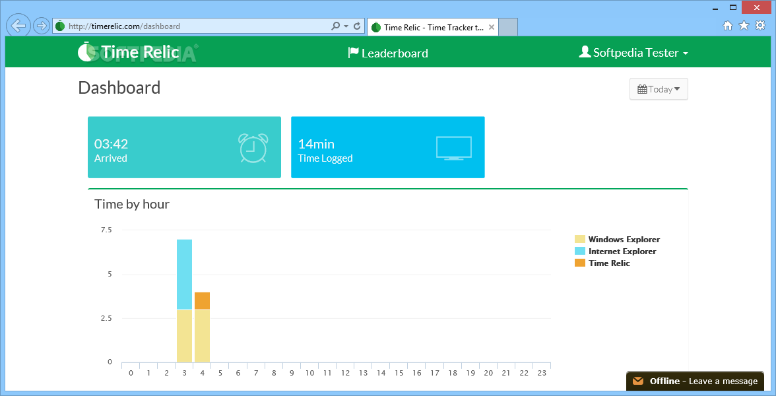The image size is (776, 396).
Task: Open Favorites star icon
Action: pos(744,26)
